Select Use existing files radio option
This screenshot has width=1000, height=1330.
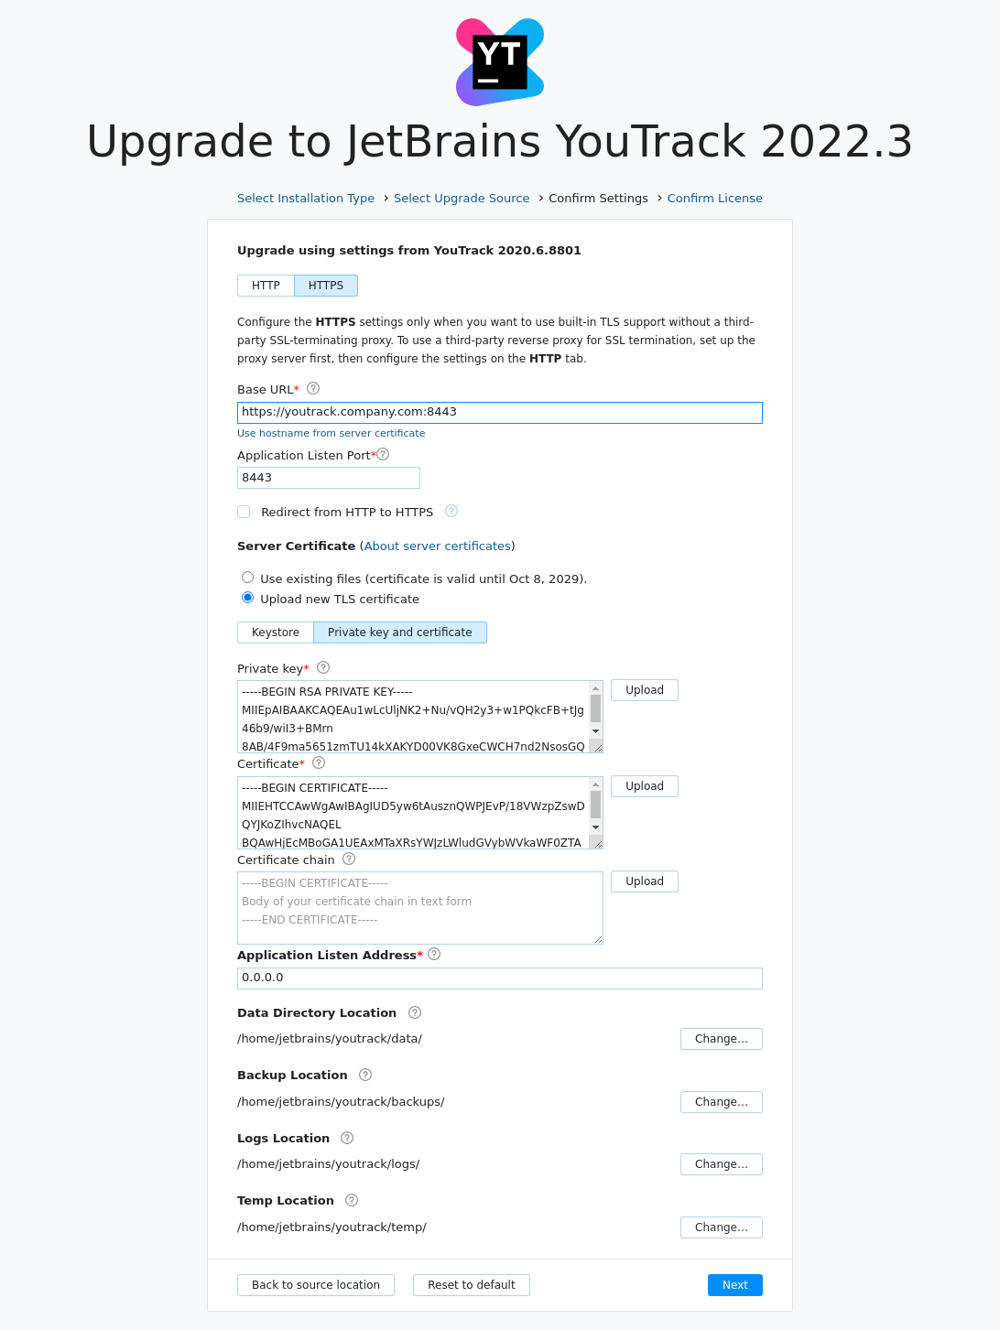(x=247, y=578)
